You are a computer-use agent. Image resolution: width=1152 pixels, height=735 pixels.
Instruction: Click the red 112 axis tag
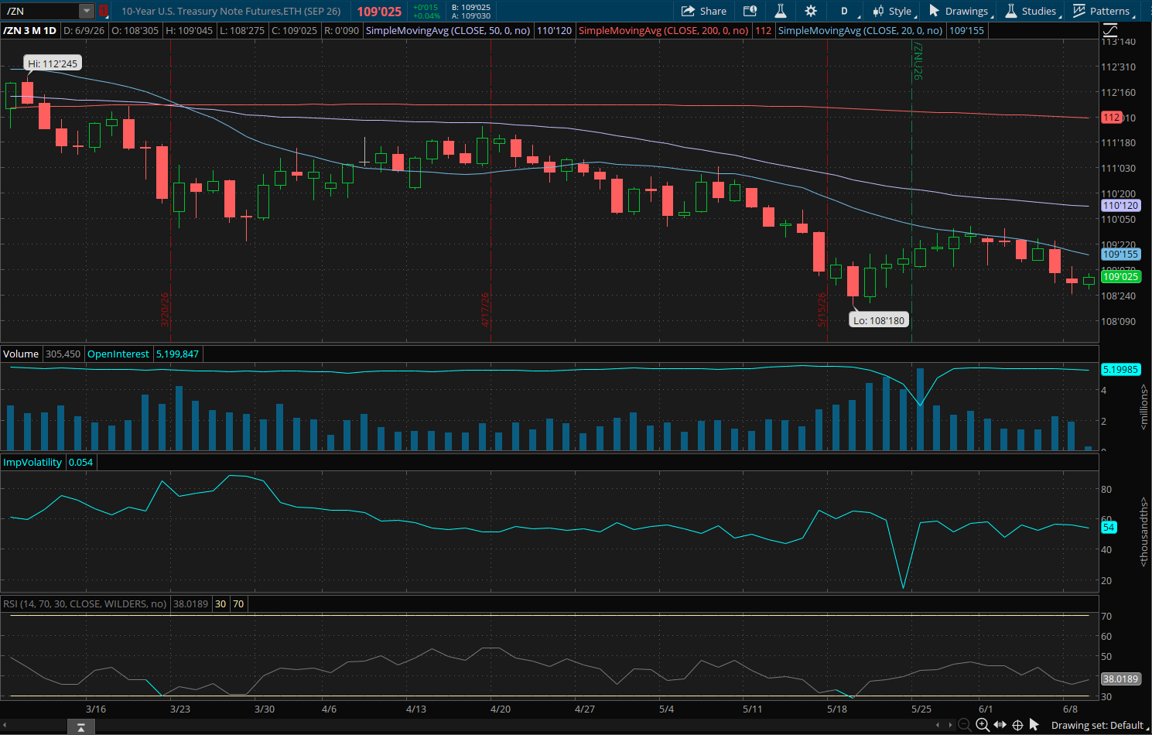(1112, 117)
